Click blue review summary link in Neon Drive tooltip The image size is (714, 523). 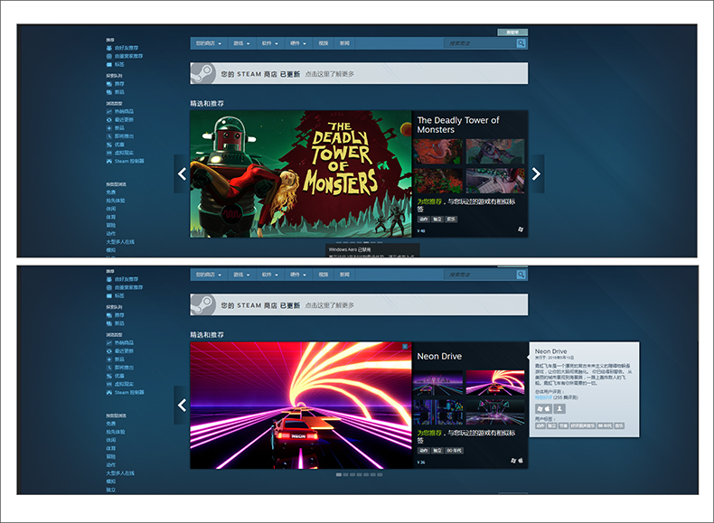pos(543,397)
